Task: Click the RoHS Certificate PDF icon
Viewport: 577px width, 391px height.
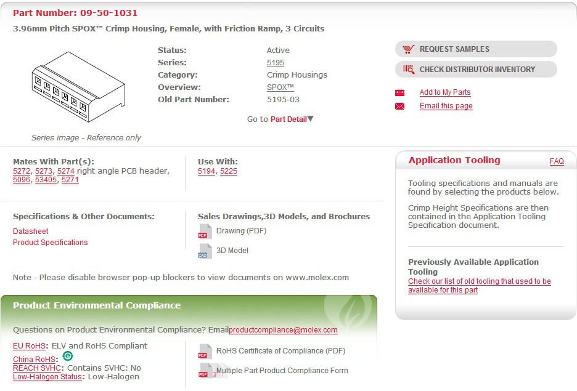Action: coord(205,352)
